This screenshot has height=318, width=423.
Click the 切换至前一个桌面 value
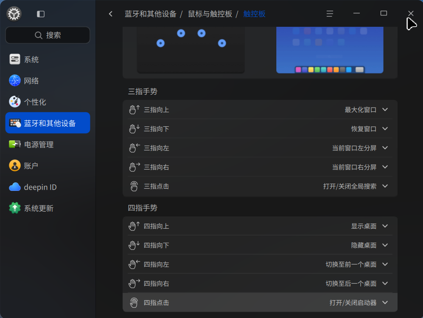[351, 264]
